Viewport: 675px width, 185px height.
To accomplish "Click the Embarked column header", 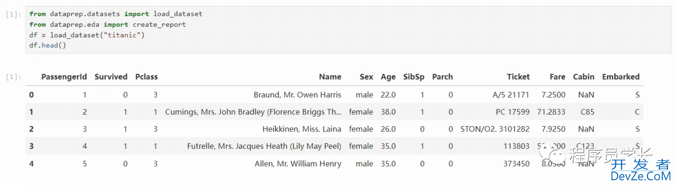I will (621, 77).
